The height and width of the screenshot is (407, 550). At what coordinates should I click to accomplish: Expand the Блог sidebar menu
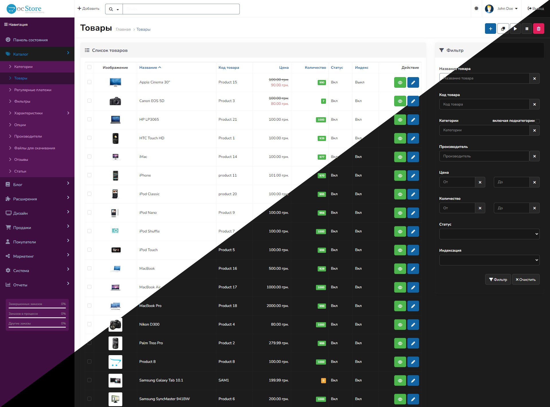click(37, 185)
